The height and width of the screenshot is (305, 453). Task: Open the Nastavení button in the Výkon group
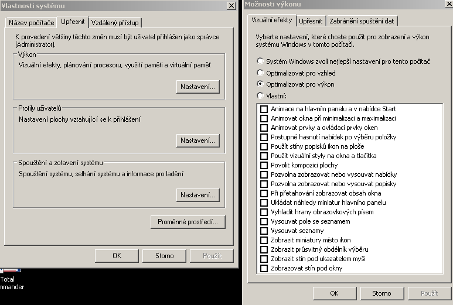[x=198, y=87]
